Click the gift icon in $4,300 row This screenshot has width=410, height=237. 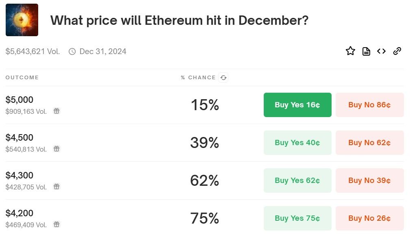pyautogui.click(x=57, y=187)
